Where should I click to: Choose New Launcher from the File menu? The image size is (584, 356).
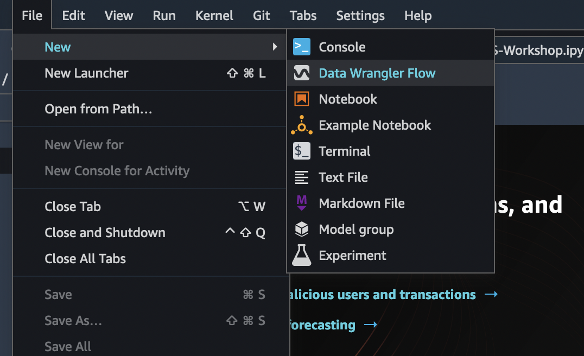pos(86,73)
